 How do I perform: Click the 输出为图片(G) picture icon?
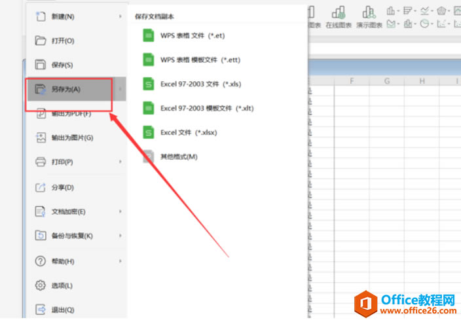41,137
